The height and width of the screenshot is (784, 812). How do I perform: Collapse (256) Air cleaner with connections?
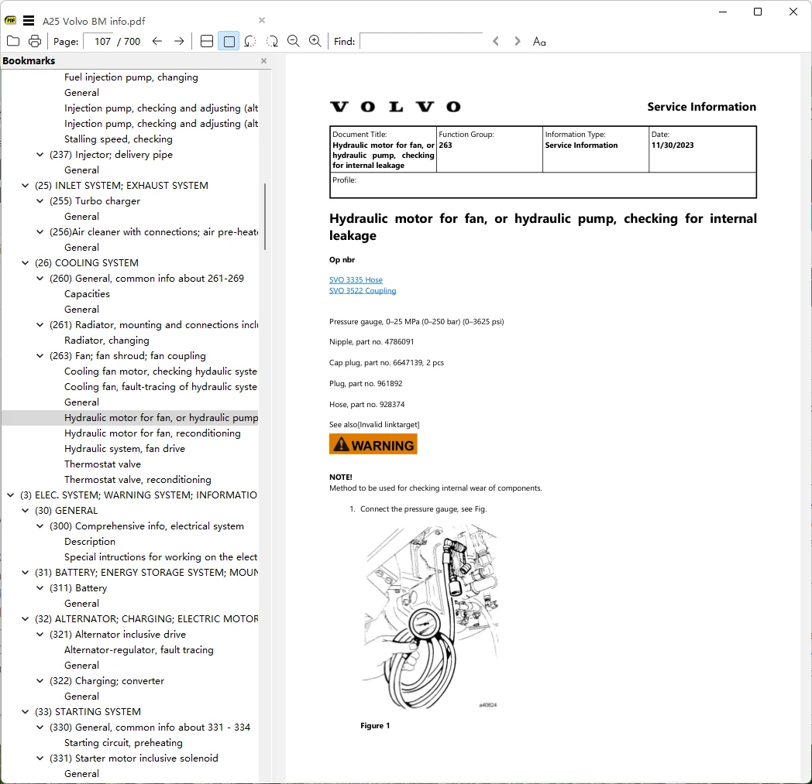click(40, 232)
